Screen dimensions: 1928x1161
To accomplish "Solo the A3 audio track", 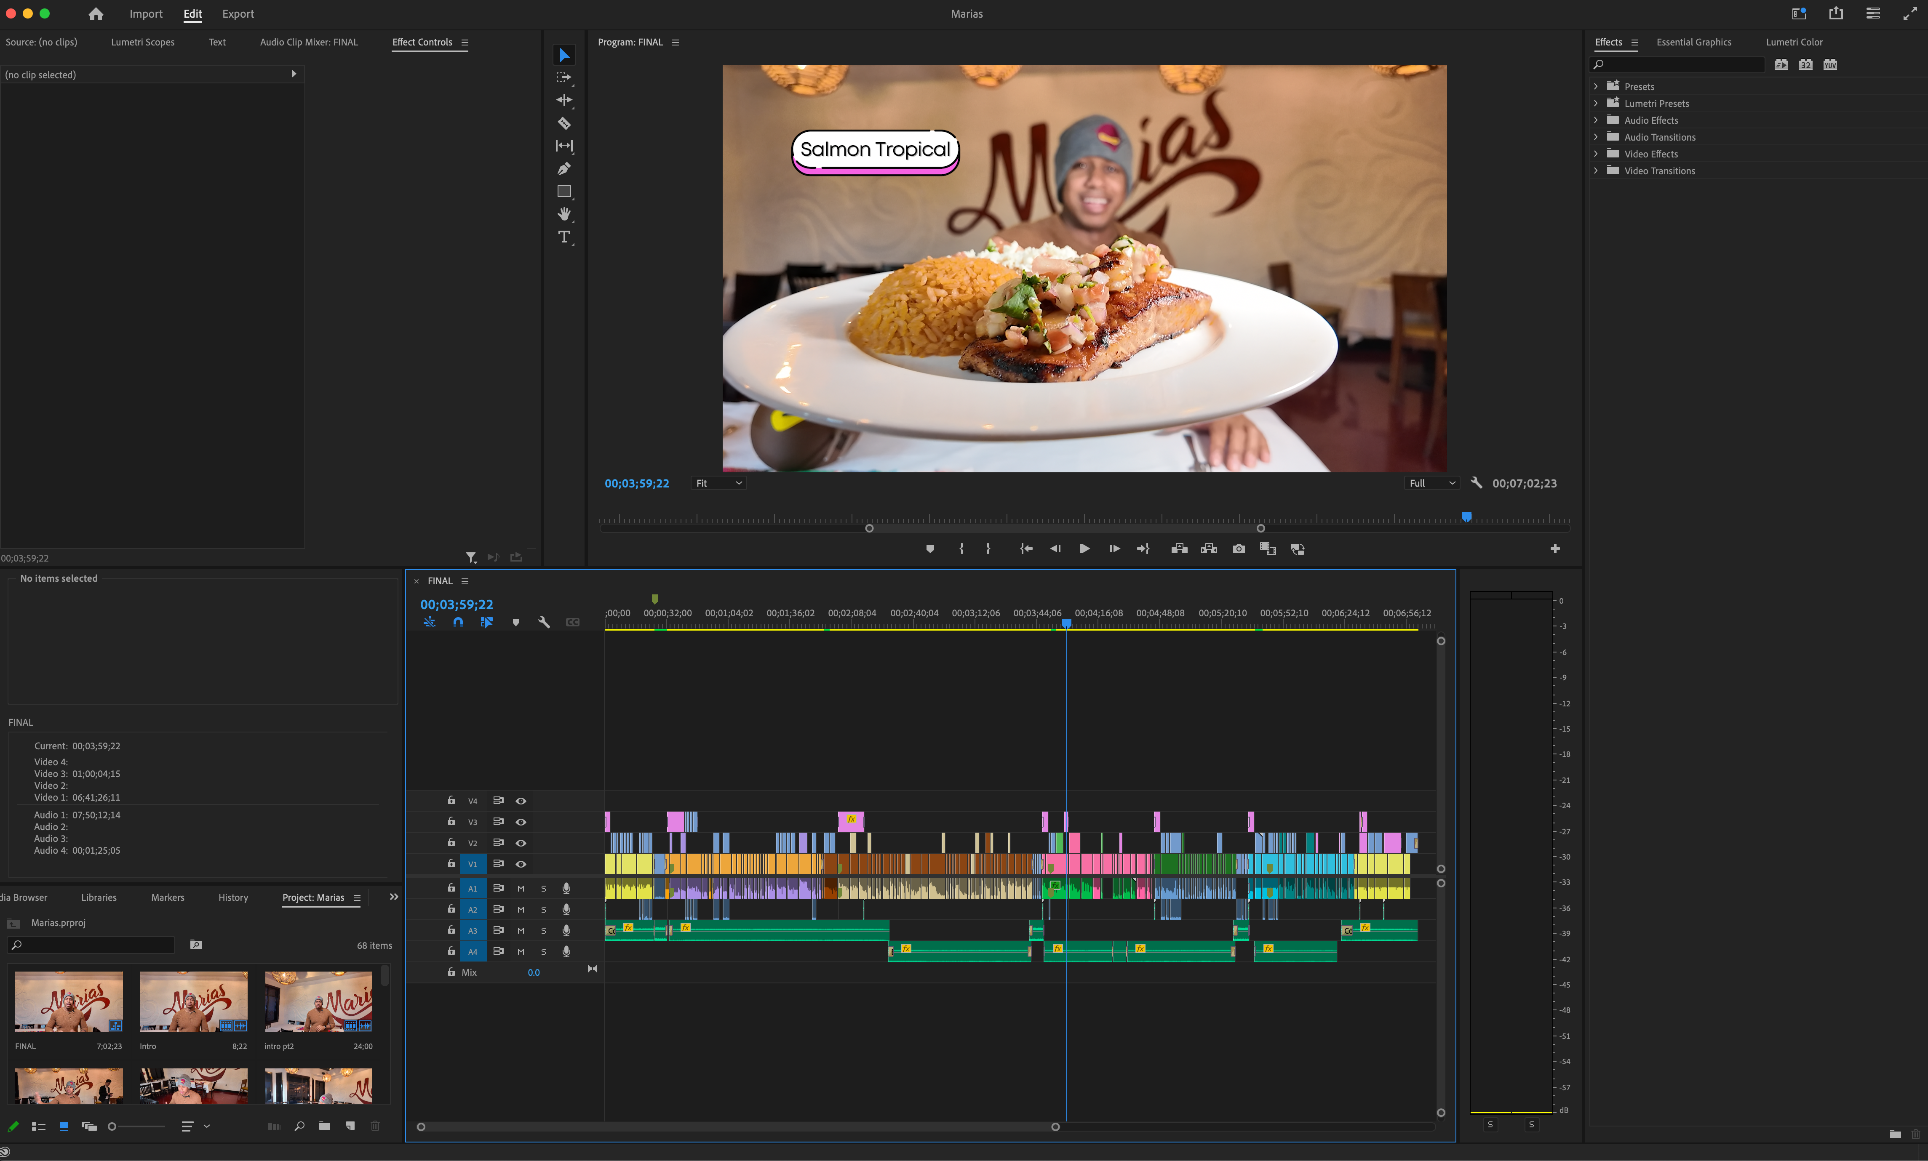I will pyautogui.click(x=543, y=930).
